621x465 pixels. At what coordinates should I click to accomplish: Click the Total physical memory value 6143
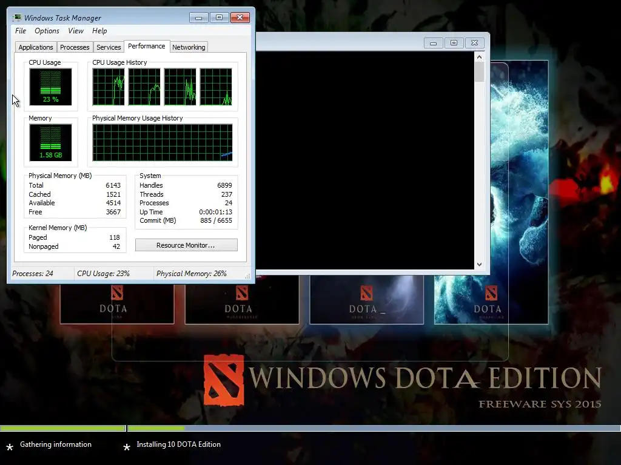tap(113, 185)
